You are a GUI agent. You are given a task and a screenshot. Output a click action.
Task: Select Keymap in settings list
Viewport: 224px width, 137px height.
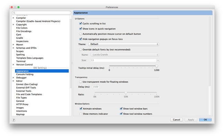point(20,114)
